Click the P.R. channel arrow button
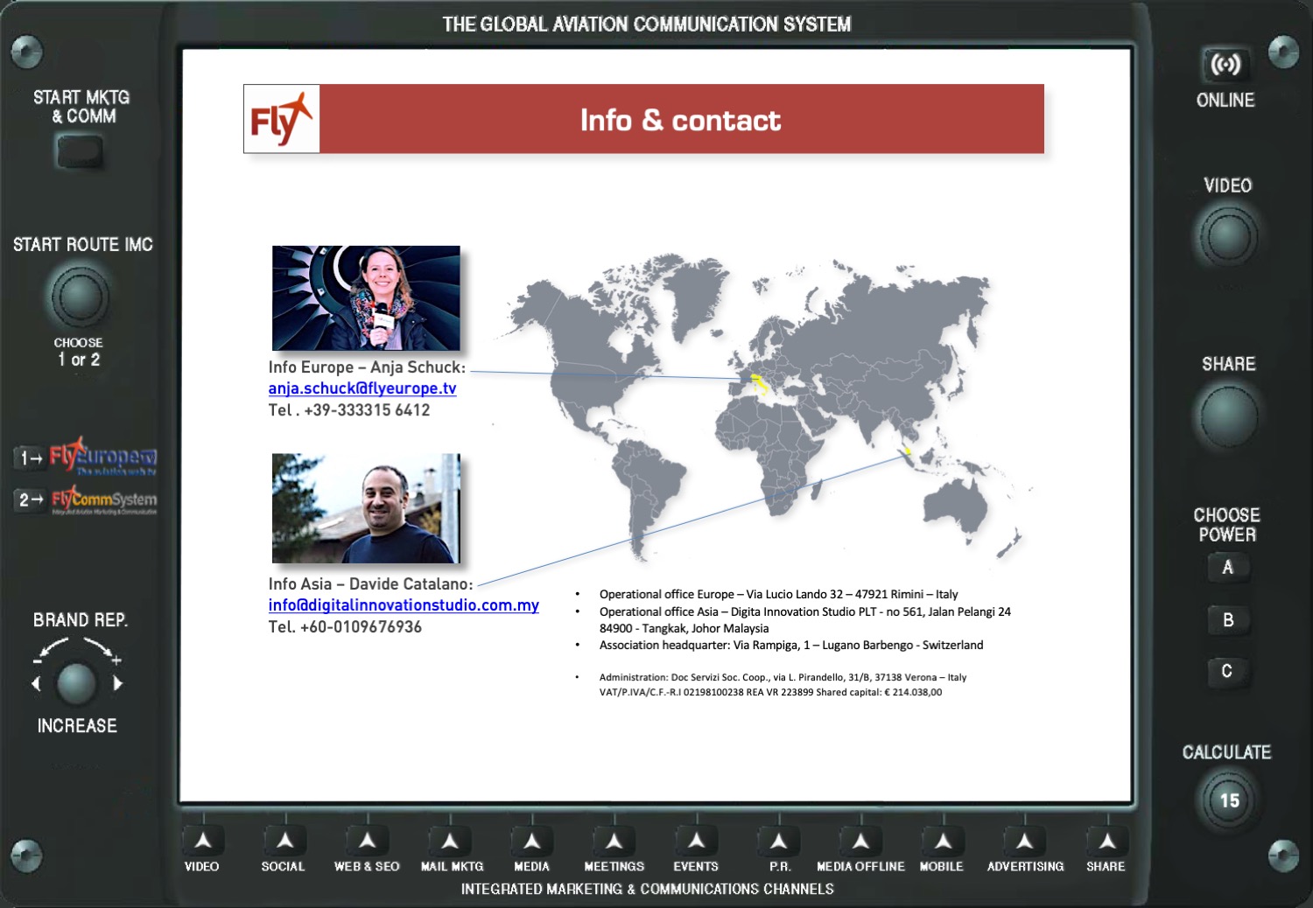This screenshot has width=1313, height=908. [x=778, y=841]
